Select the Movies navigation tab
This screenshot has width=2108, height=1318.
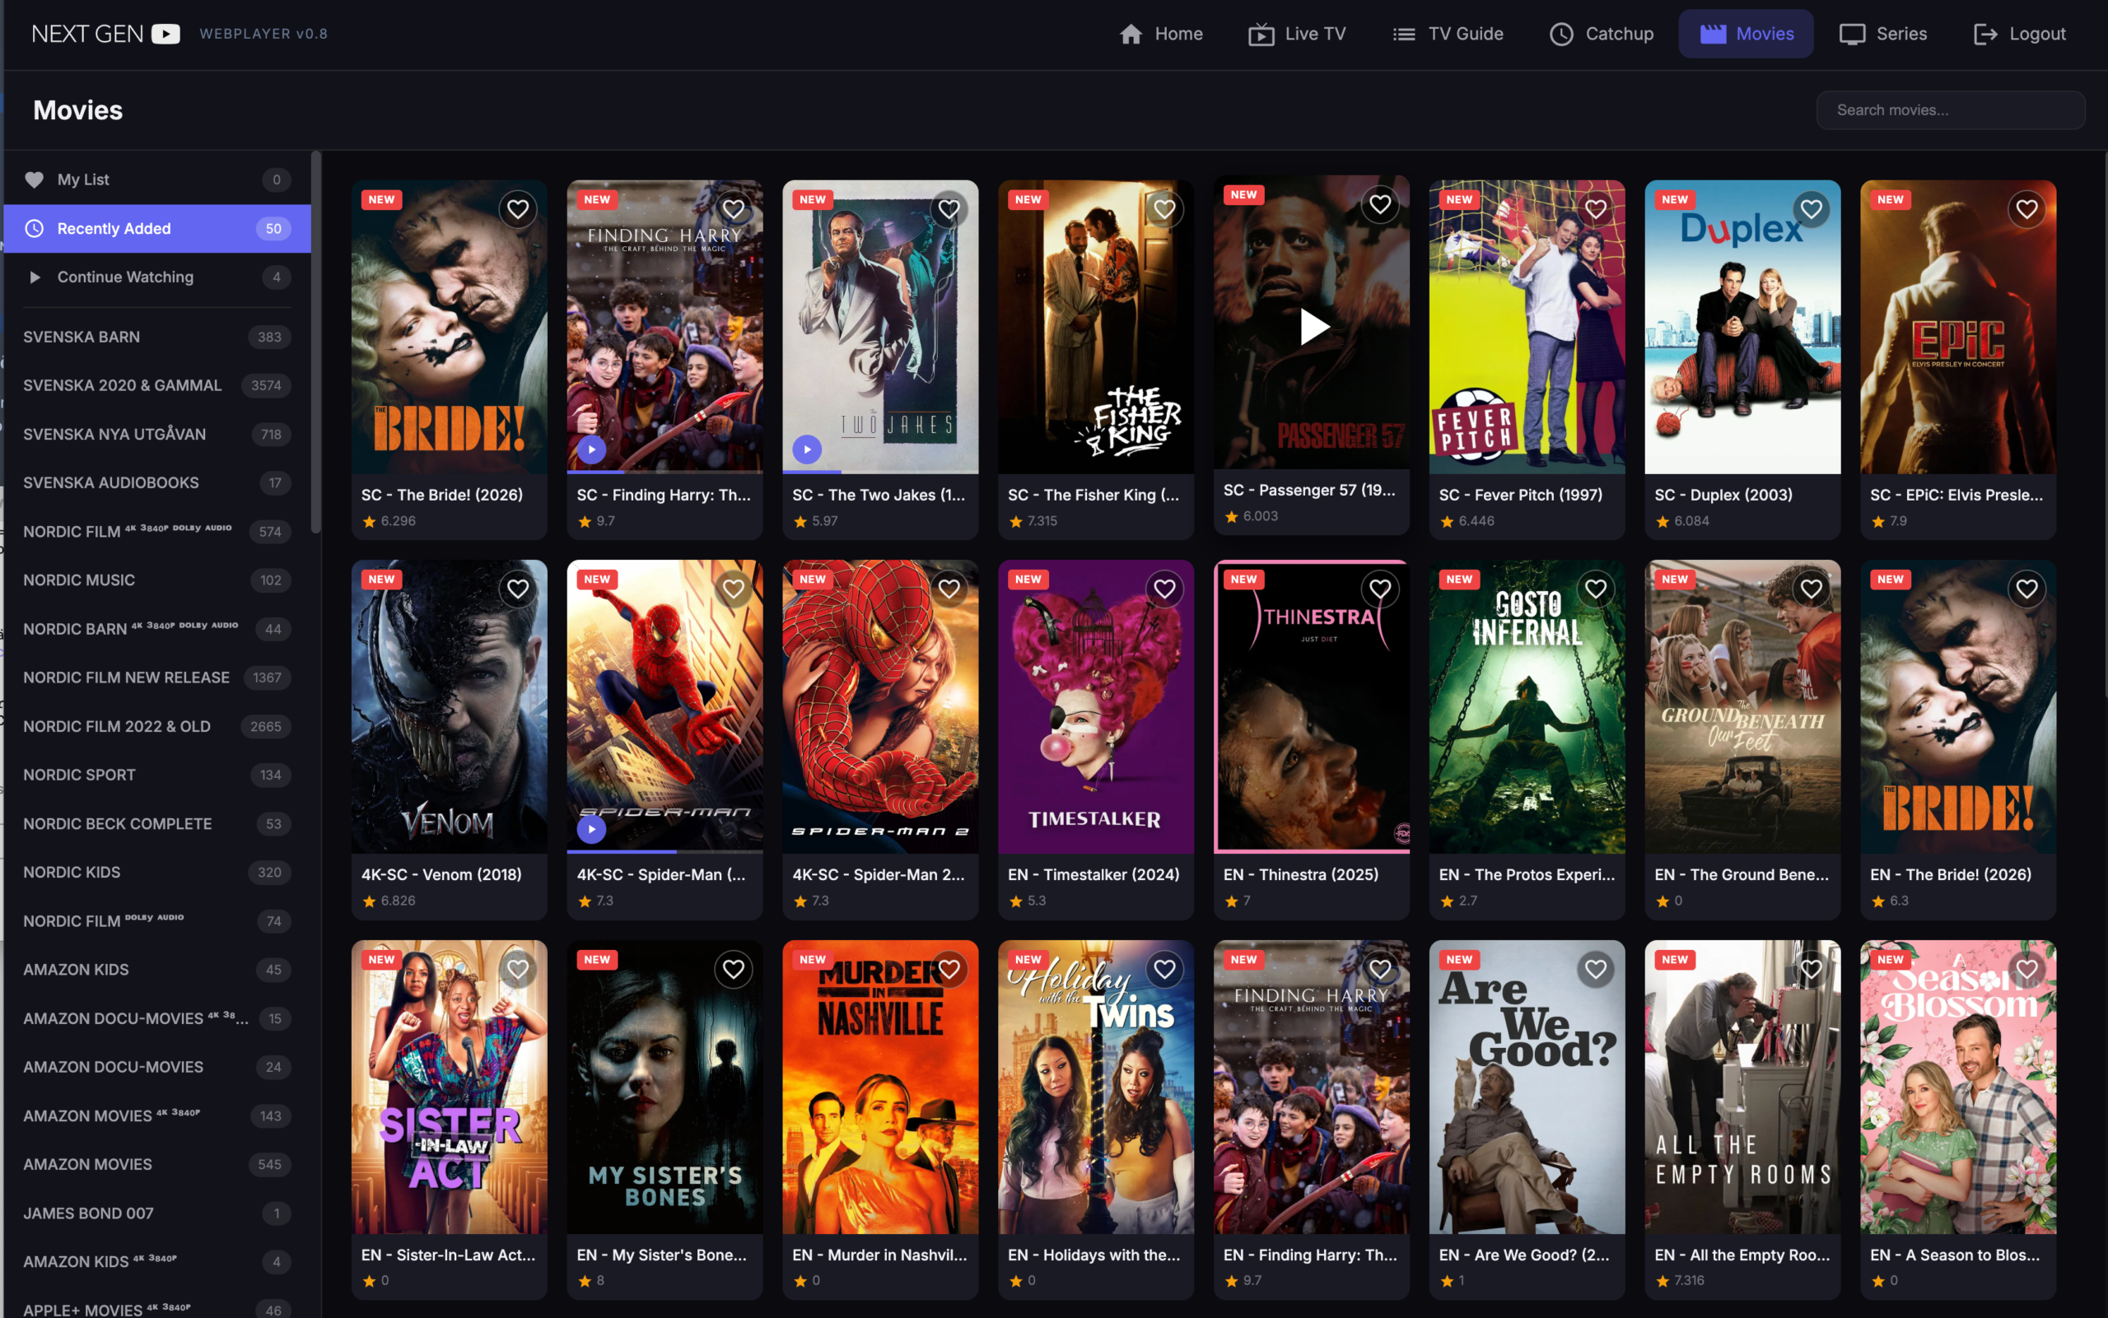[1747, 34]
